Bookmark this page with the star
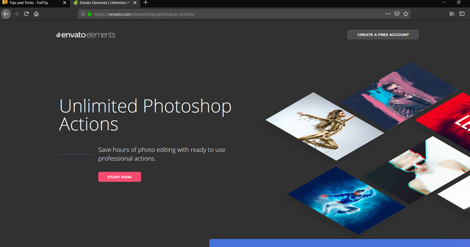Screen dimensions: 470x247 (x=406, y=14)
